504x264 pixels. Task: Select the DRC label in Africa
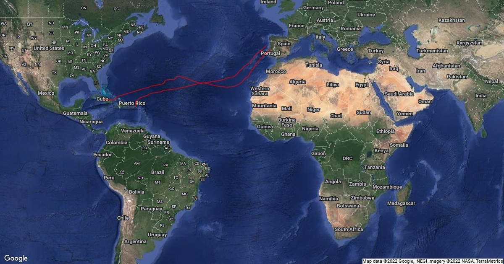click(x=347, y=159)
